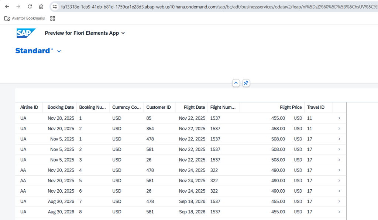
Task: Open the Avantor Bookmarks folder
Action: [25, 18]
